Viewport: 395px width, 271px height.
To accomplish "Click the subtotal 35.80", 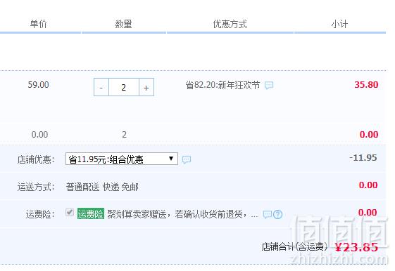I will tap(366, 85).
